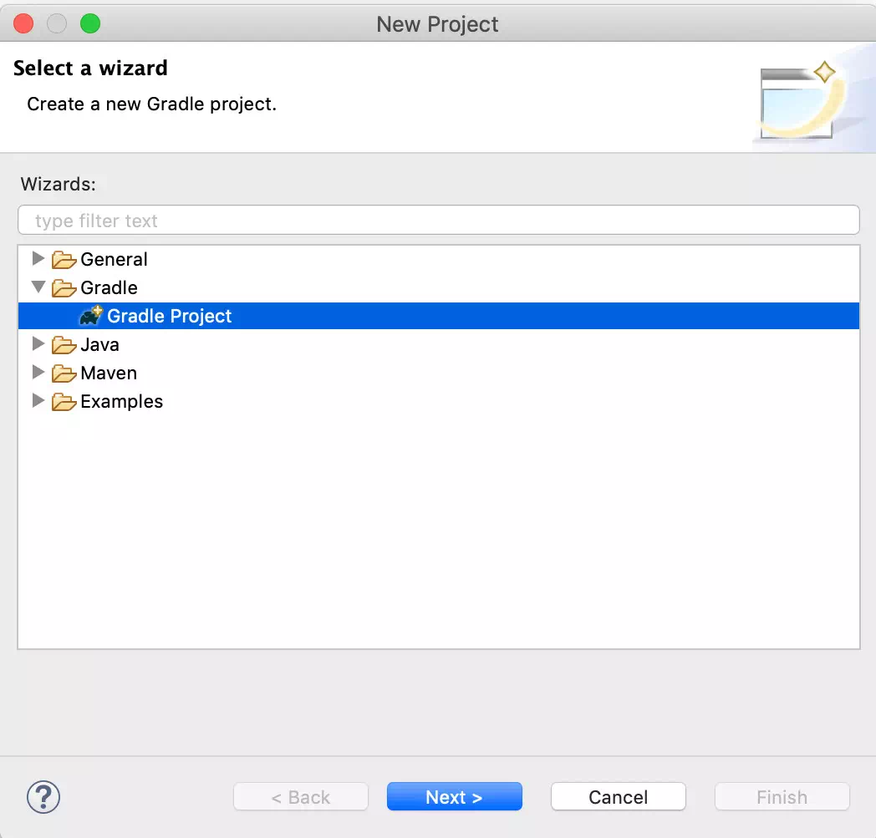Select the Gradle Project wizard entry
876x838 pixels.
pos(439,316)
